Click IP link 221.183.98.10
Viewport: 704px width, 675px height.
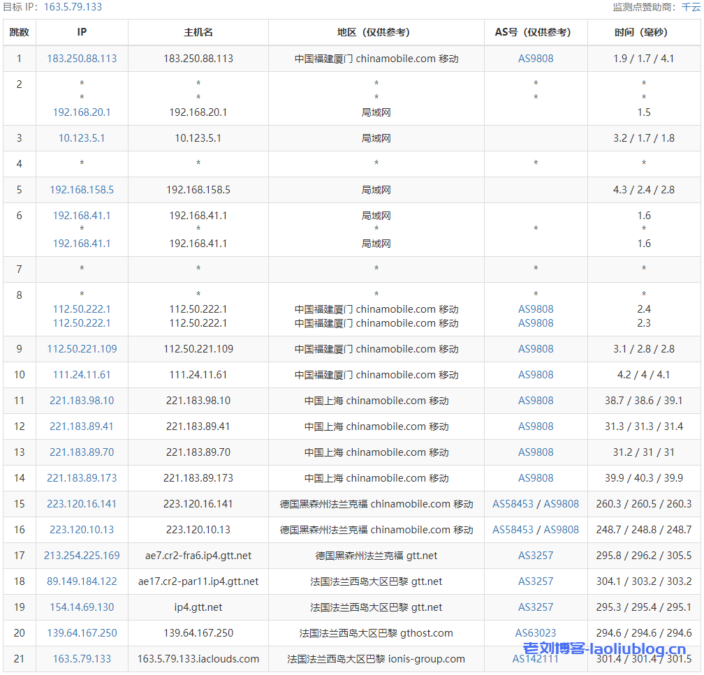coord(82,401)
